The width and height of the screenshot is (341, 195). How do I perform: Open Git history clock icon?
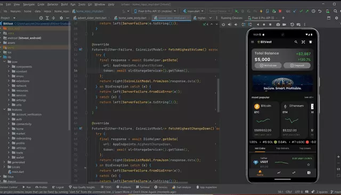coord(313,11)
